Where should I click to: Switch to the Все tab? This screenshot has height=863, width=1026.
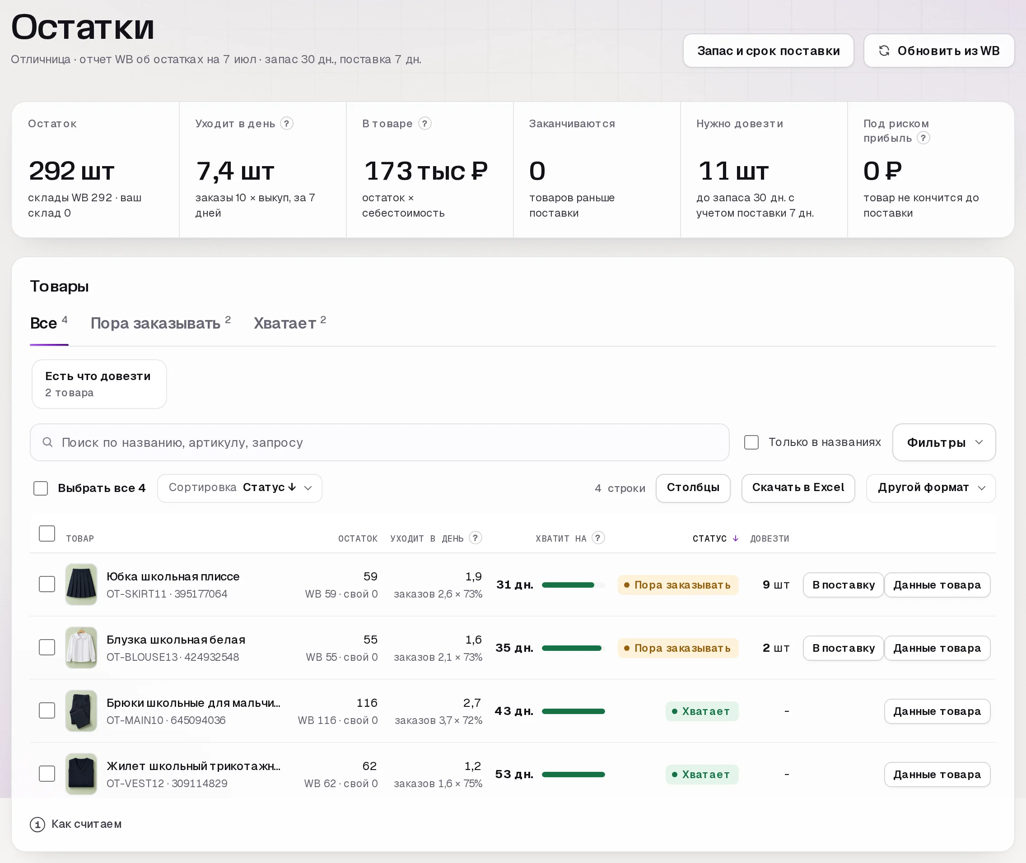[x=48, y=323]
